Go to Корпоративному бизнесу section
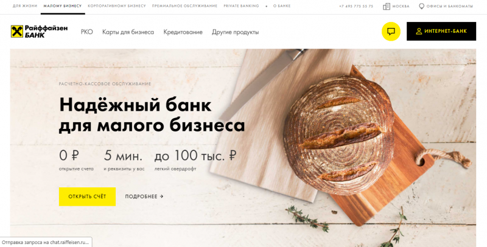The height and width of the screenshot is (247, 487). click(x=117, y=6)
